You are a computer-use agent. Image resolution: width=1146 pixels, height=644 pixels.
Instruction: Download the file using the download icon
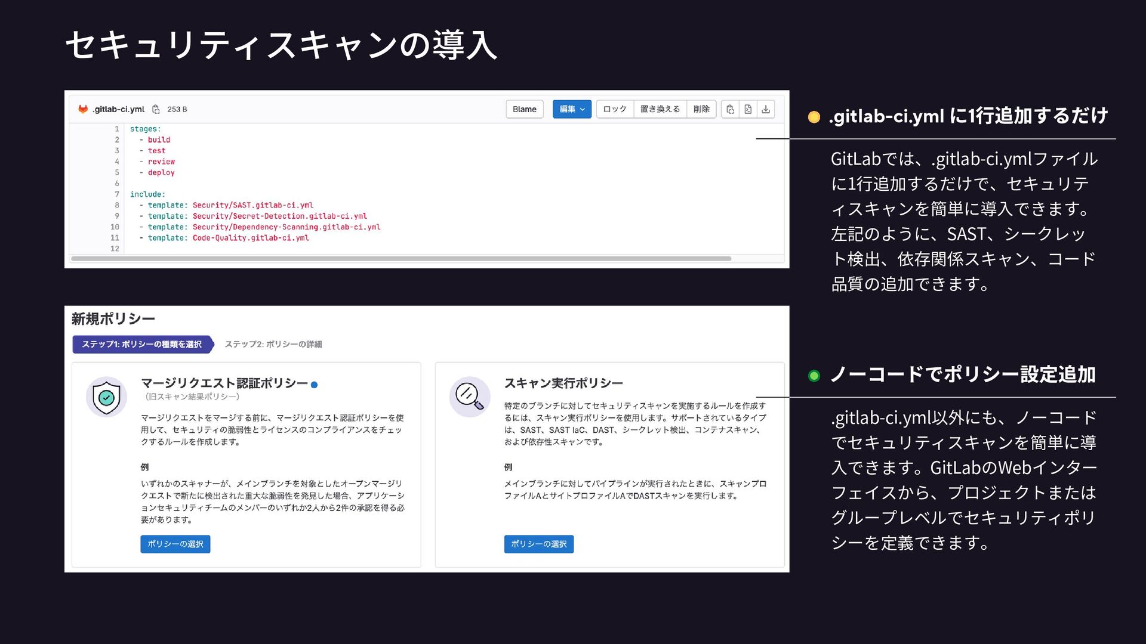[x=766, y=109]
